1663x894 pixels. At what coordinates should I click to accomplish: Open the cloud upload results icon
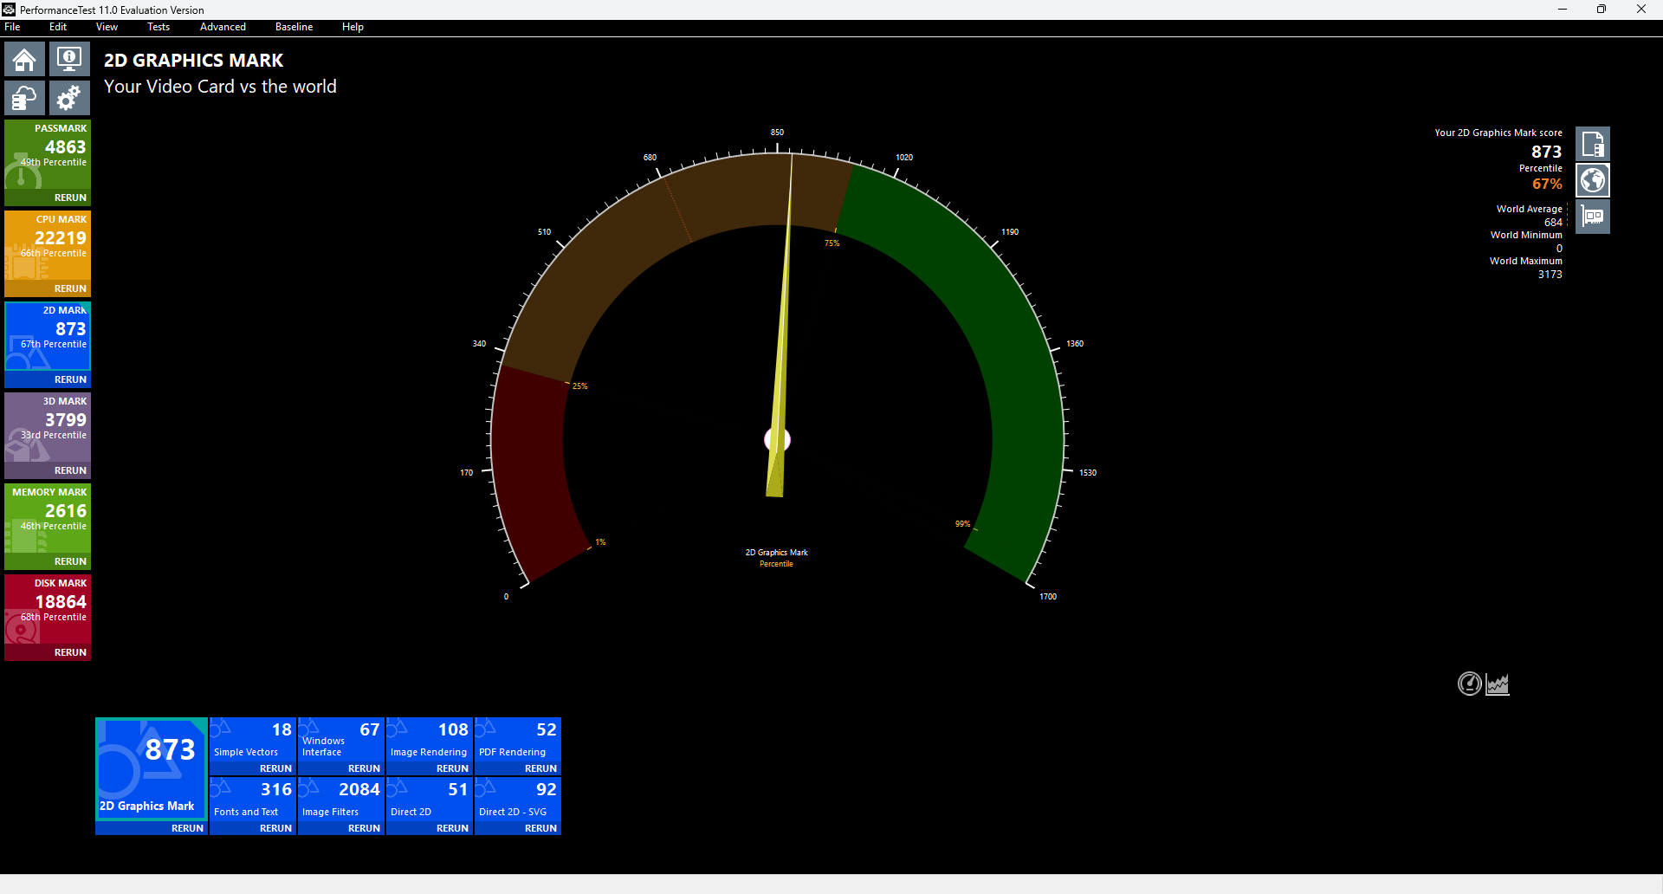[x=24, y=98]
